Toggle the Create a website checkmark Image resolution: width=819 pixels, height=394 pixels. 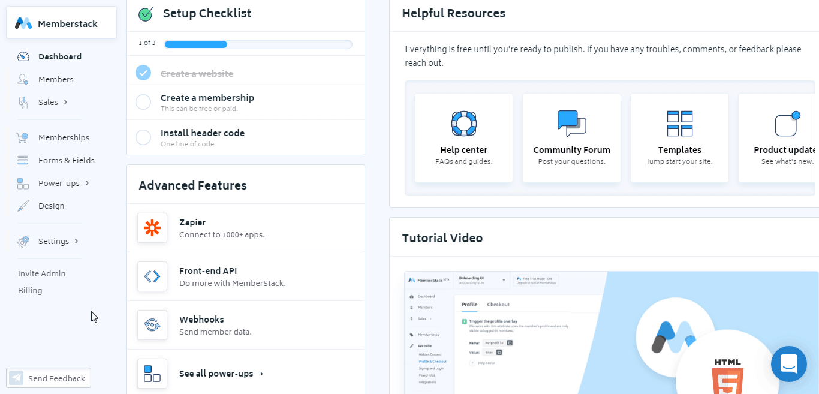coord(143,73)
